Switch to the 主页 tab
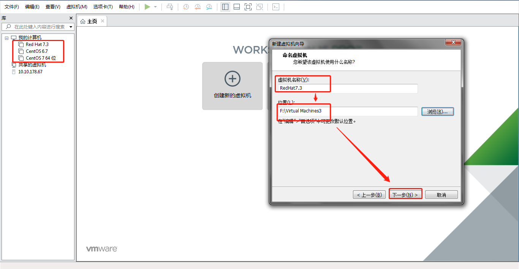The width and height of the screenshot is (519, 269). coord(92,21)
